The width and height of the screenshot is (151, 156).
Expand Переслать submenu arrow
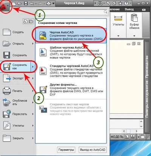pyautogui.click(x=33, y=114)
